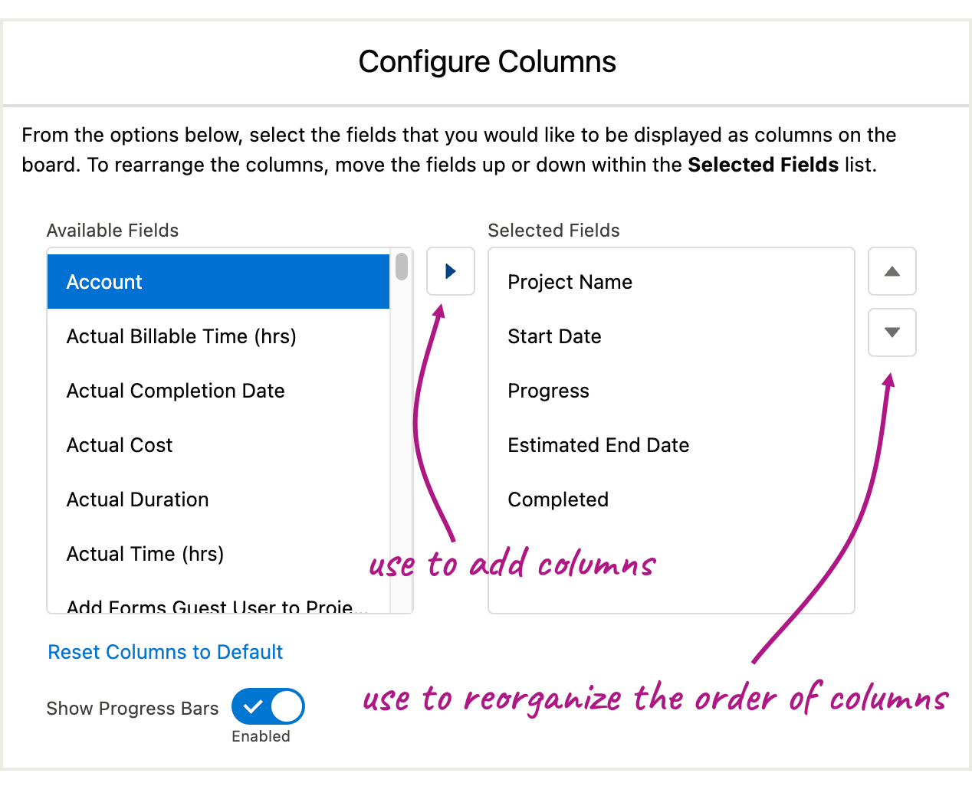
Task: Select Actual Billable Time (hrs) field
Action: [218, 336]
